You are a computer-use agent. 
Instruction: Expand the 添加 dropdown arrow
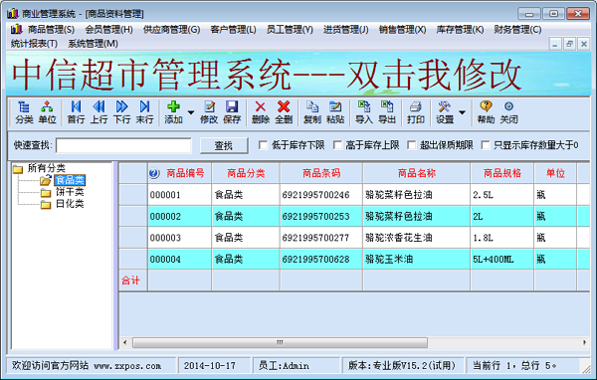pyautogui.click(x=191, y=112)
